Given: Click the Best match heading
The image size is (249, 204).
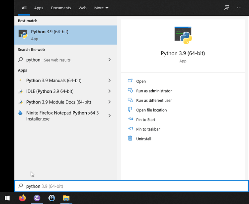Looking at the screenshot, I should pyautogui.click(x=28, y=21).
